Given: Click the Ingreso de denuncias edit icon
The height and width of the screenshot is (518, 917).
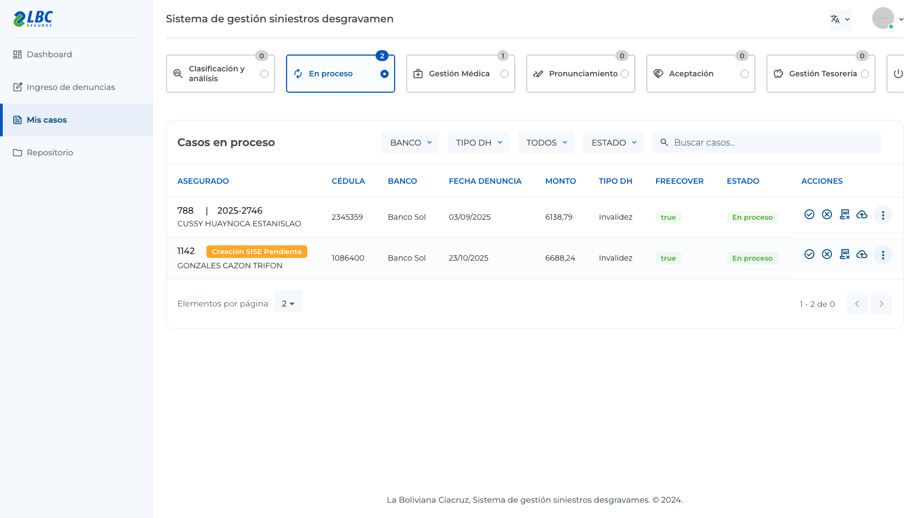Looking at the screenshot, I should pos(17,87).
